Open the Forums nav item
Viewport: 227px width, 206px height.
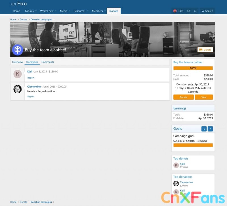29,11
